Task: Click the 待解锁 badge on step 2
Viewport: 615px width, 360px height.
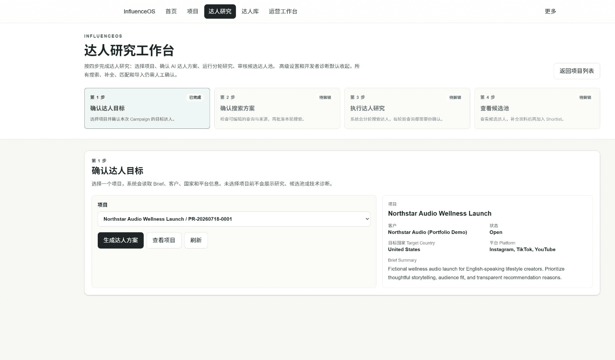Action: click(325, 97)
